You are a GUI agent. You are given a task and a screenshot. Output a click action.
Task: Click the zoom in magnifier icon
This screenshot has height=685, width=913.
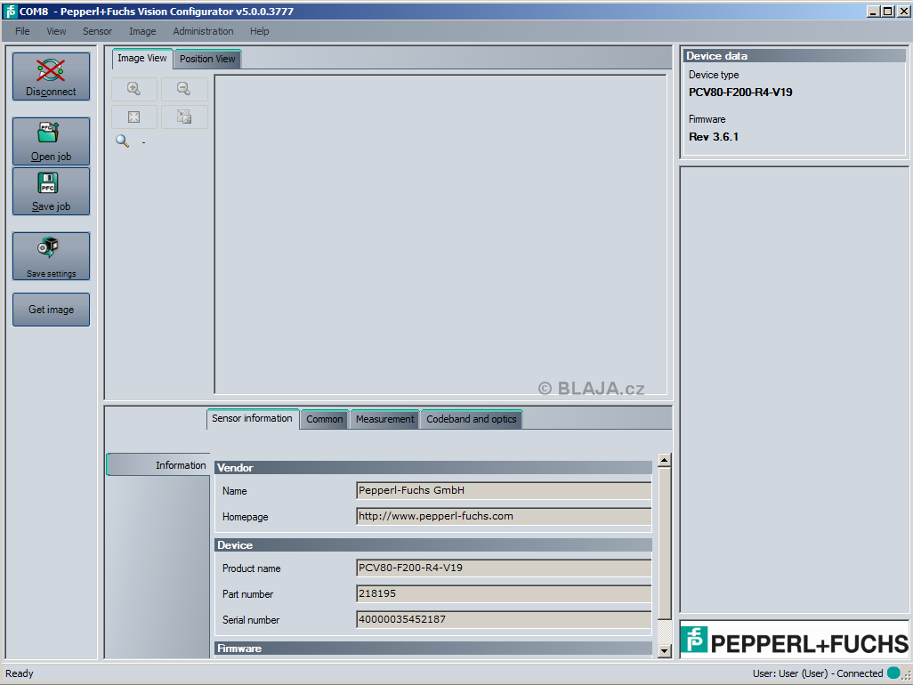pos(133,89)
